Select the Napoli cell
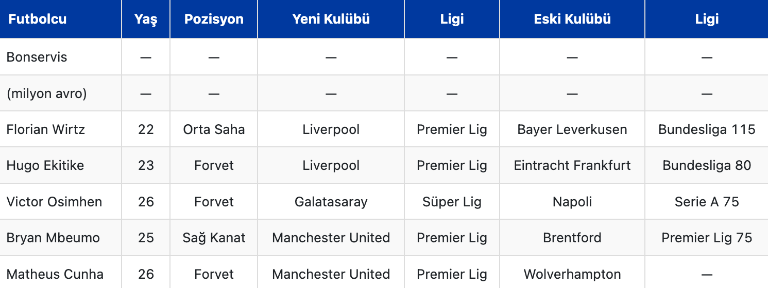768x288 pixels. click(572, 202)
